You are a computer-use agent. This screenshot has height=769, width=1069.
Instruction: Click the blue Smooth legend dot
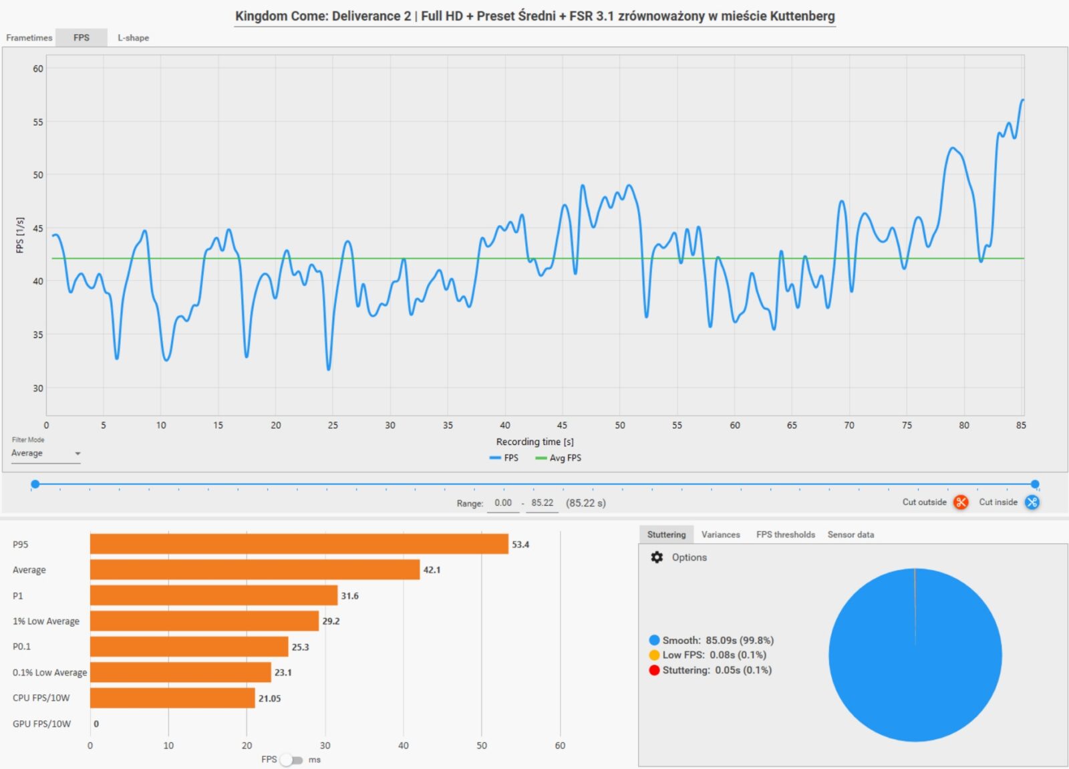pyautogui.click(x=654, y=640)
